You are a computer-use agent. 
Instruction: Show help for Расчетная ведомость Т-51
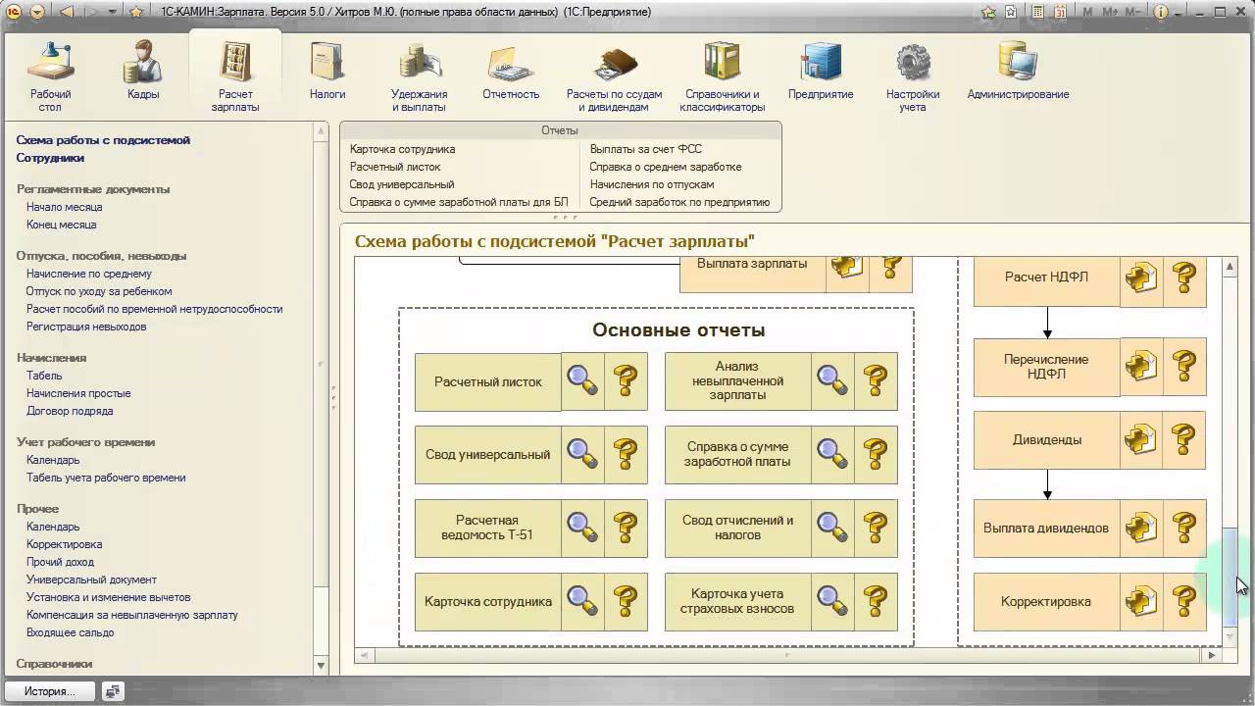pos(626,529)
